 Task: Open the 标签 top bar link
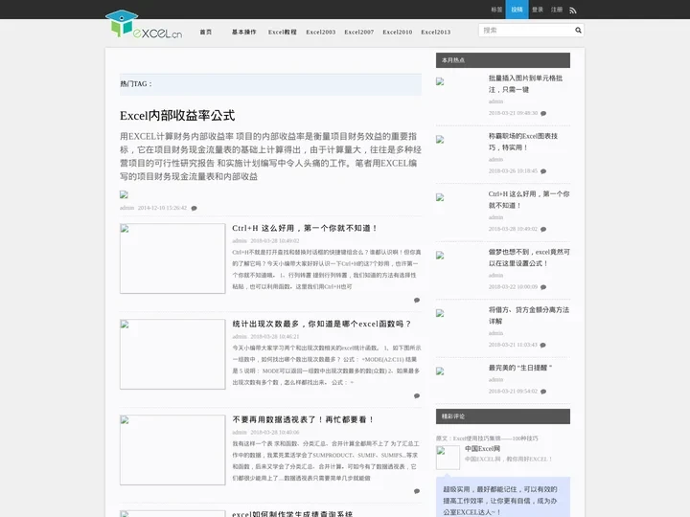[496, 10]
